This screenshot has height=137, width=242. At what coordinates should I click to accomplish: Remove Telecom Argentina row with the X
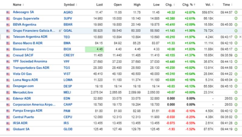tap(240, 37)
